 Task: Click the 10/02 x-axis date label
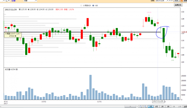point(44,102)
